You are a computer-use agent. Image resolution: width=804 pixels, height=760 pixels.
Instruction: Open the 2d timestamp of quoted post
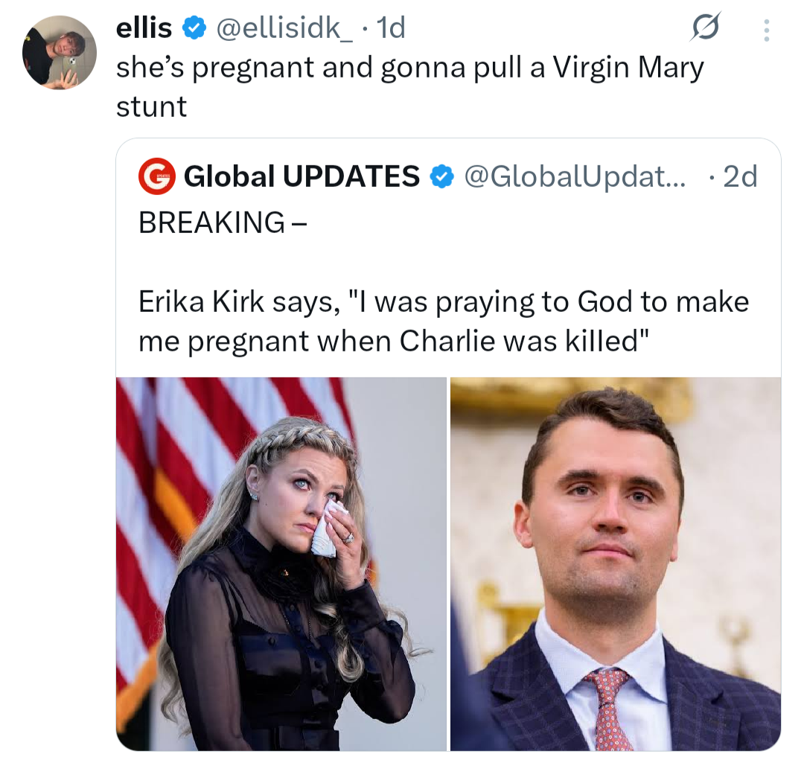[740, 176]
